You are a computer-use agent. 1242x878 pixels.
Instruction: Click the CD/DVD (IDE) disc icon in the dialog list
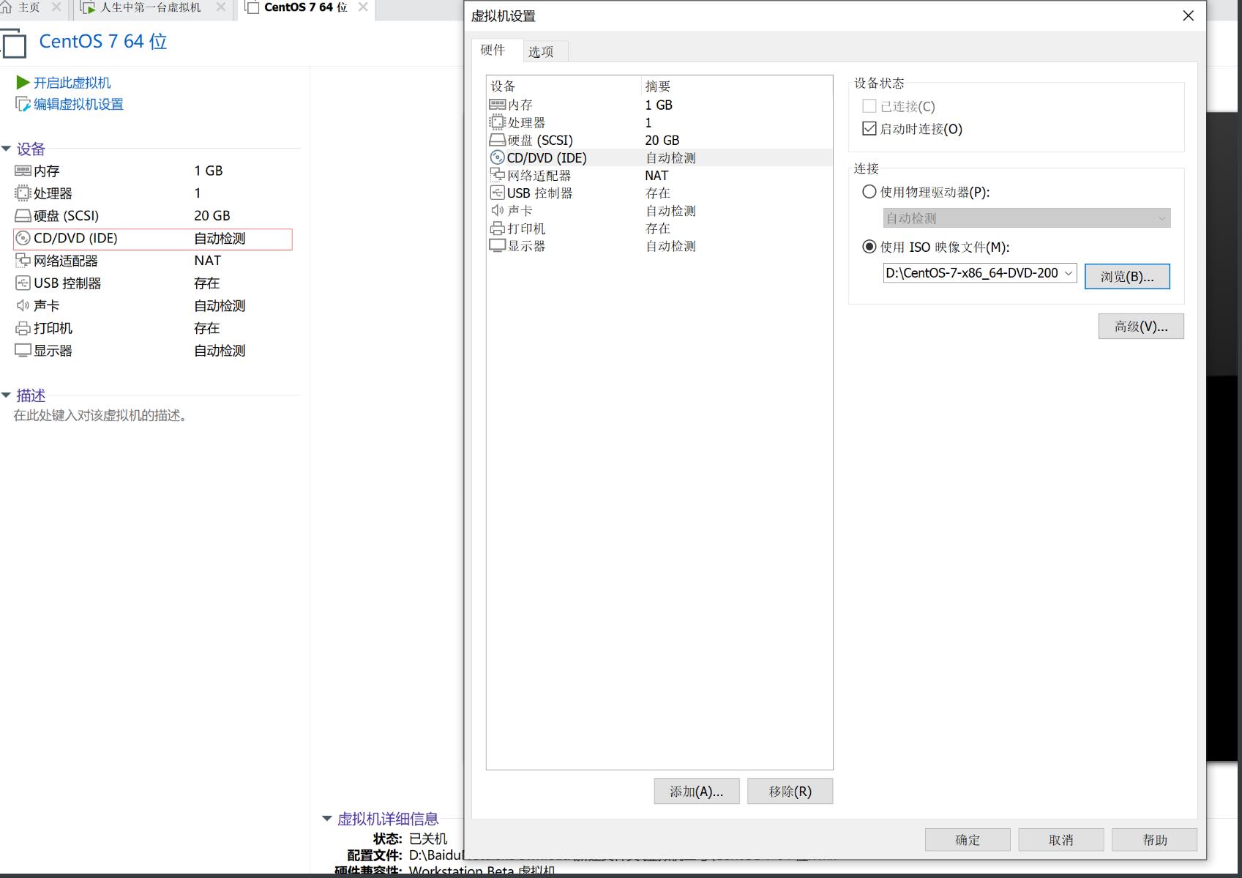(x=497, y=157)
